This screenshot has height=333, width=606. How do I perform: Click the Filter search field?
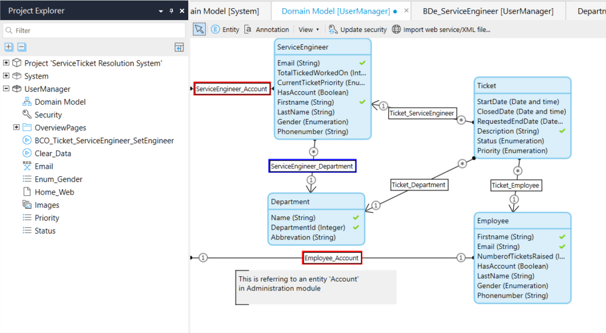click(94, 30)
